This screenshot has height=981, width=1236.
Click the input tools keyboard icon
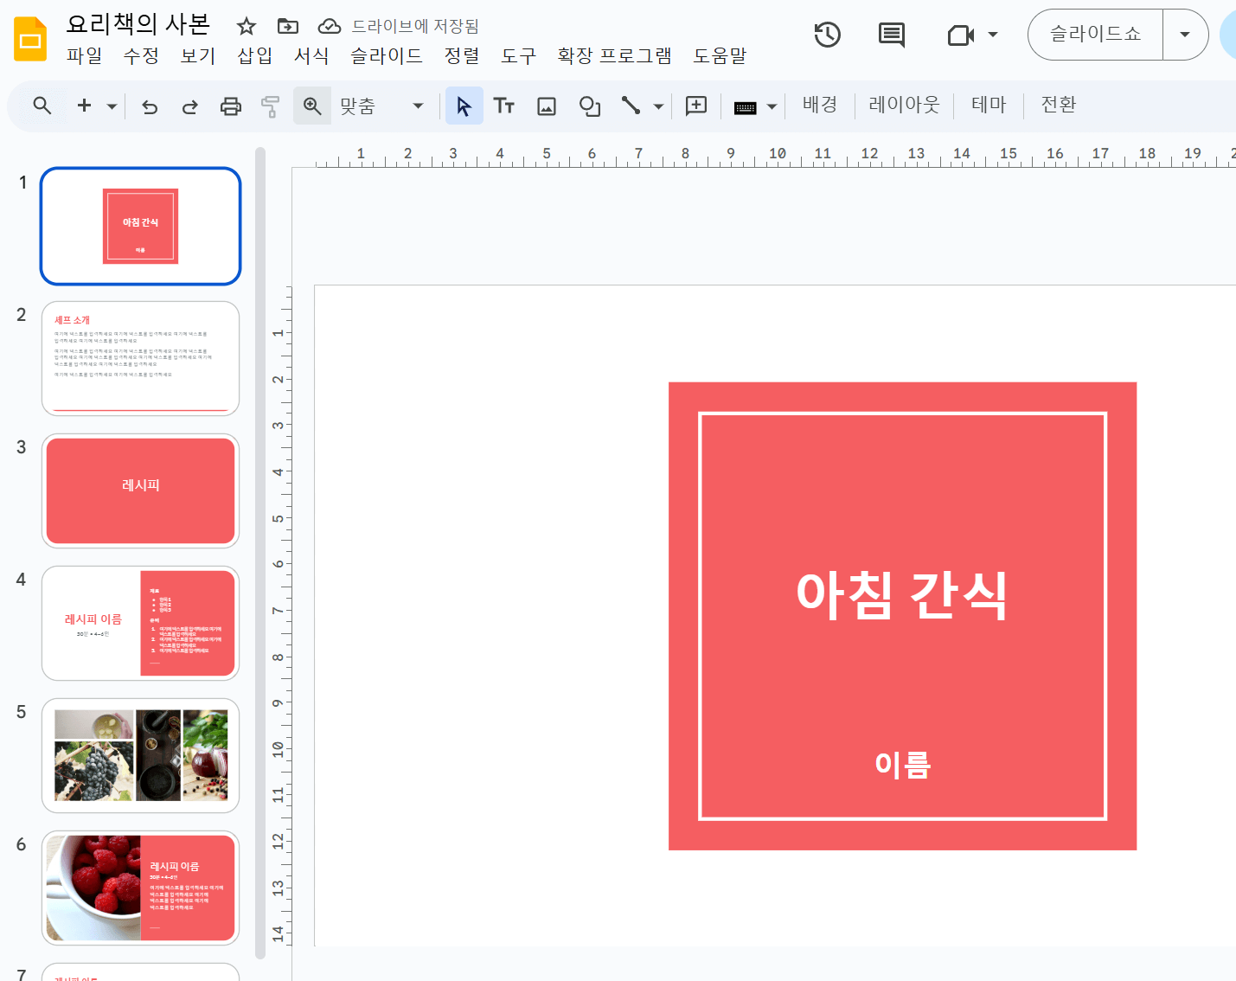[x=745, y=107]
